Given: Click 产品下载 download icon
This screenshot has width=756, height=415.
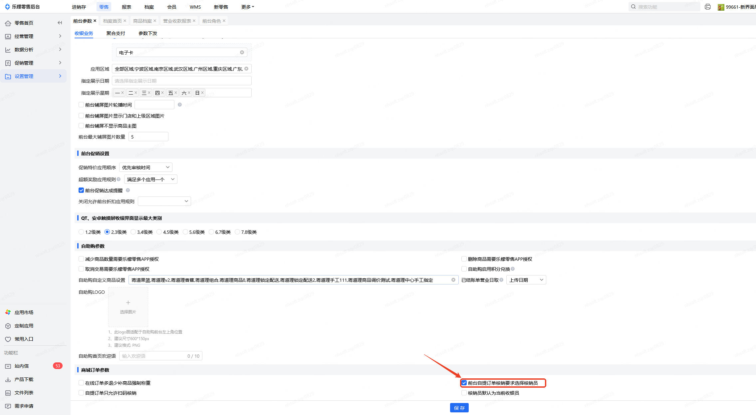Looking at the screenshot, I should [8, 379].
